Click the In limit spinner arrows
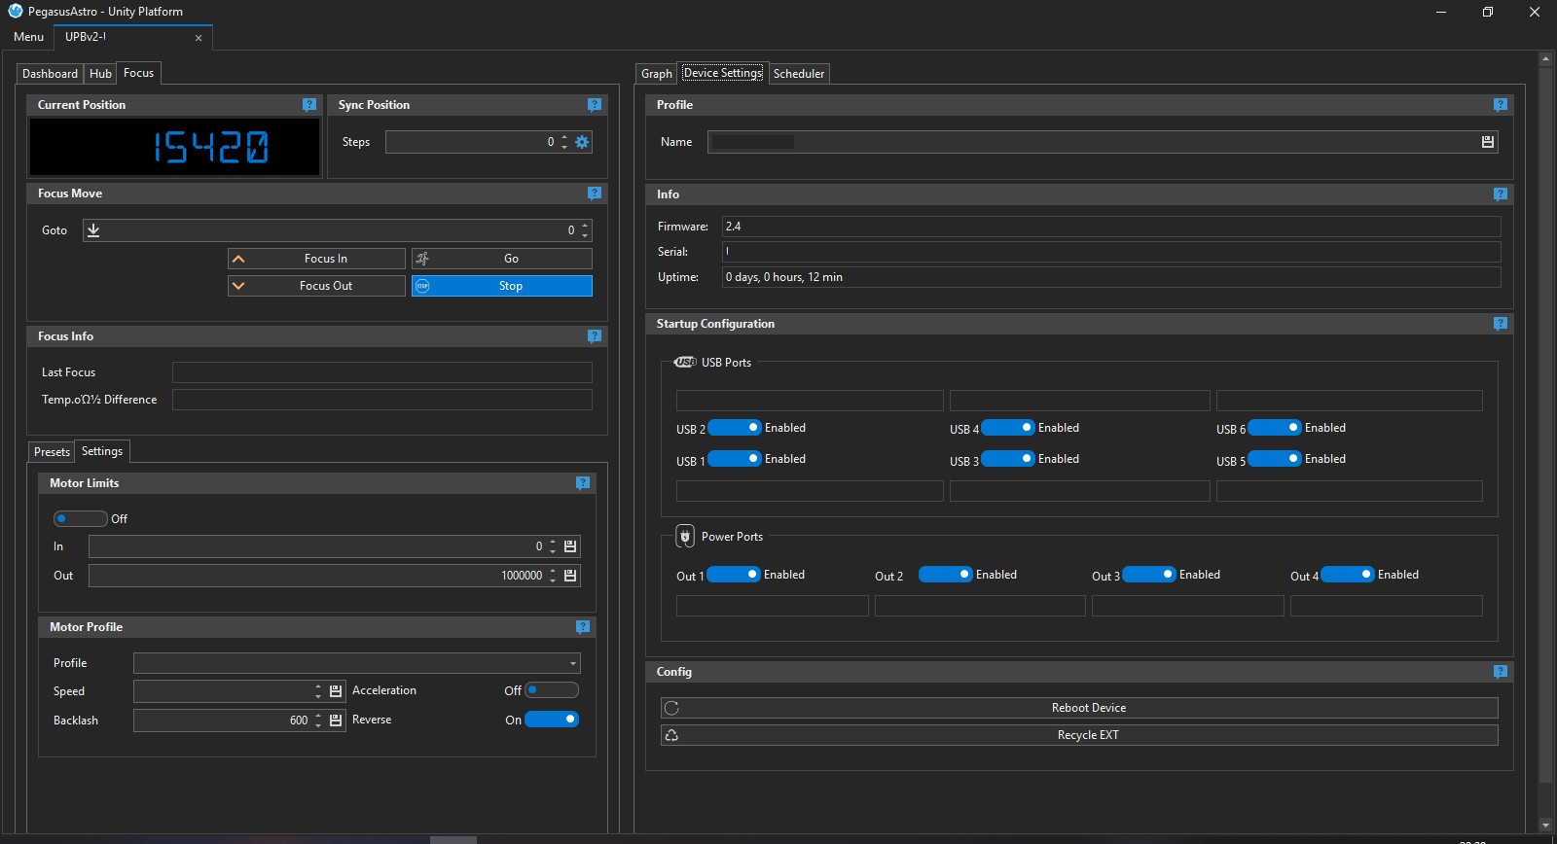The image size is (1557, 844). pyautogui.click(x=553, y=546)
